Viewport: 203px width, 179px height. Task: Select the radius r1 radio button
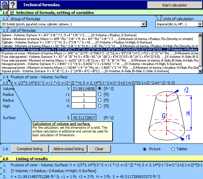coord(100,94)
